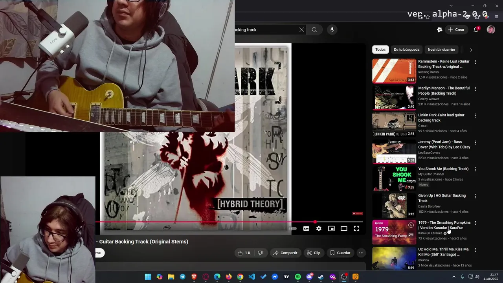Image resolution: width=503 pixels, height=283 pixels.
Task: Toggle subtitles in video player
Action: [306, 228]
